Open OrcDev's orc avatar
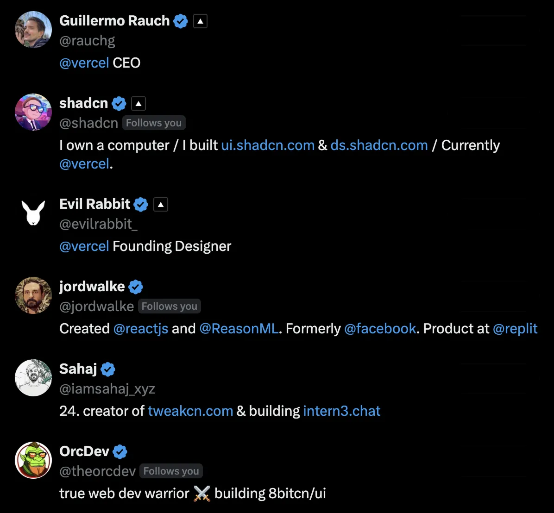Image resolution: width=554 pixels, height=513 pixels. pyautogui.click(x=33, y=460)
